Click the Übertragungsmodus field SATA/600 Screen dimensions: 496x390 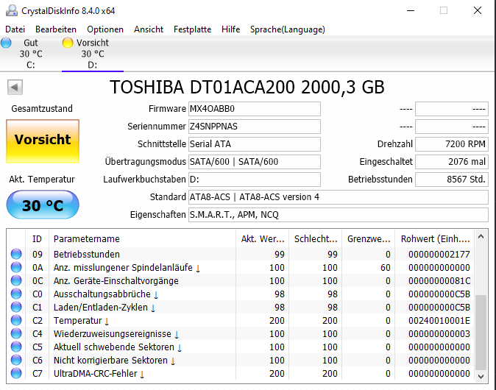tap(255, 162)
